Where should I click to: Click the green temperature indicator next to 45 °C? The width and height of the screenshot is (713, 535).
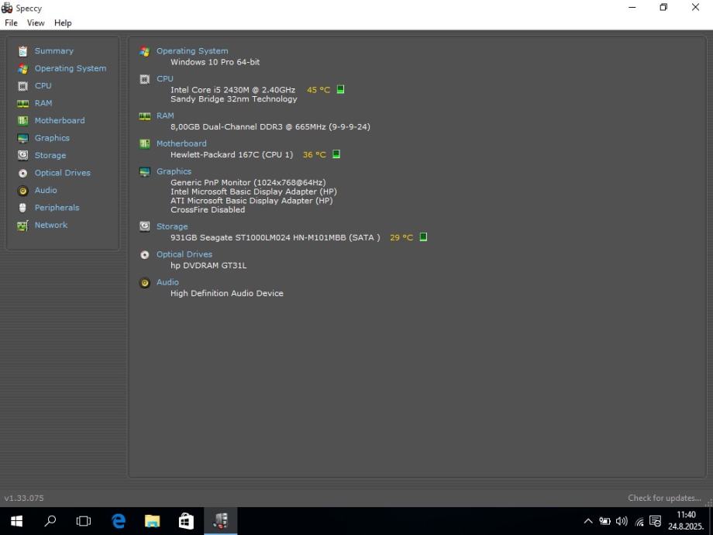pos(340,89)
